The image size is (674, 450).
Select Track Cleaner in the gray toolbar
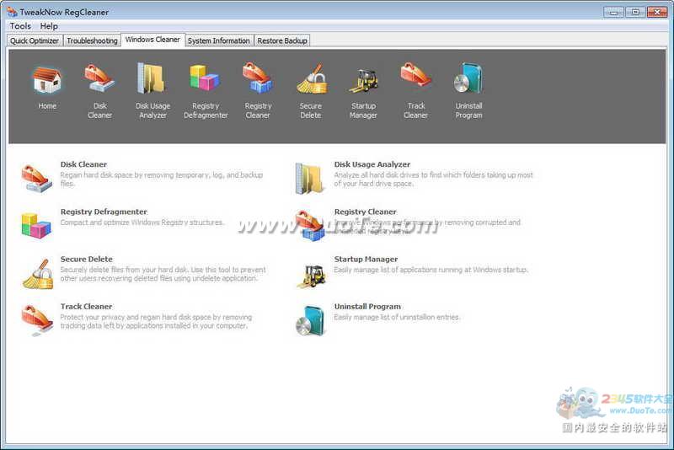[415, 74]
